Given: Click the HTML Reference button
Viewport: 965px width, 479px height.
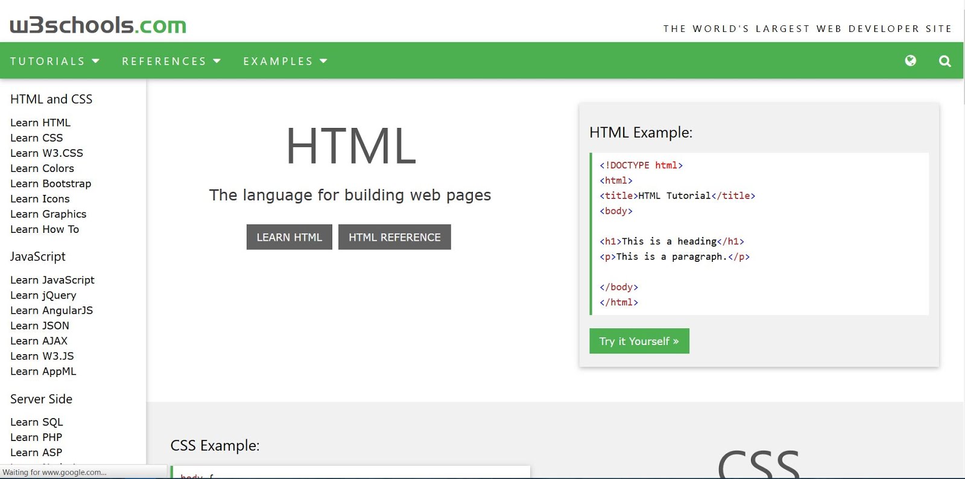Looking at the screenshot, I should pos(394,237).
